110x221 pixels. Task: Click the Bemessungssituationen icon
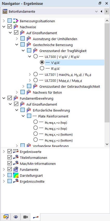(16, 21)
